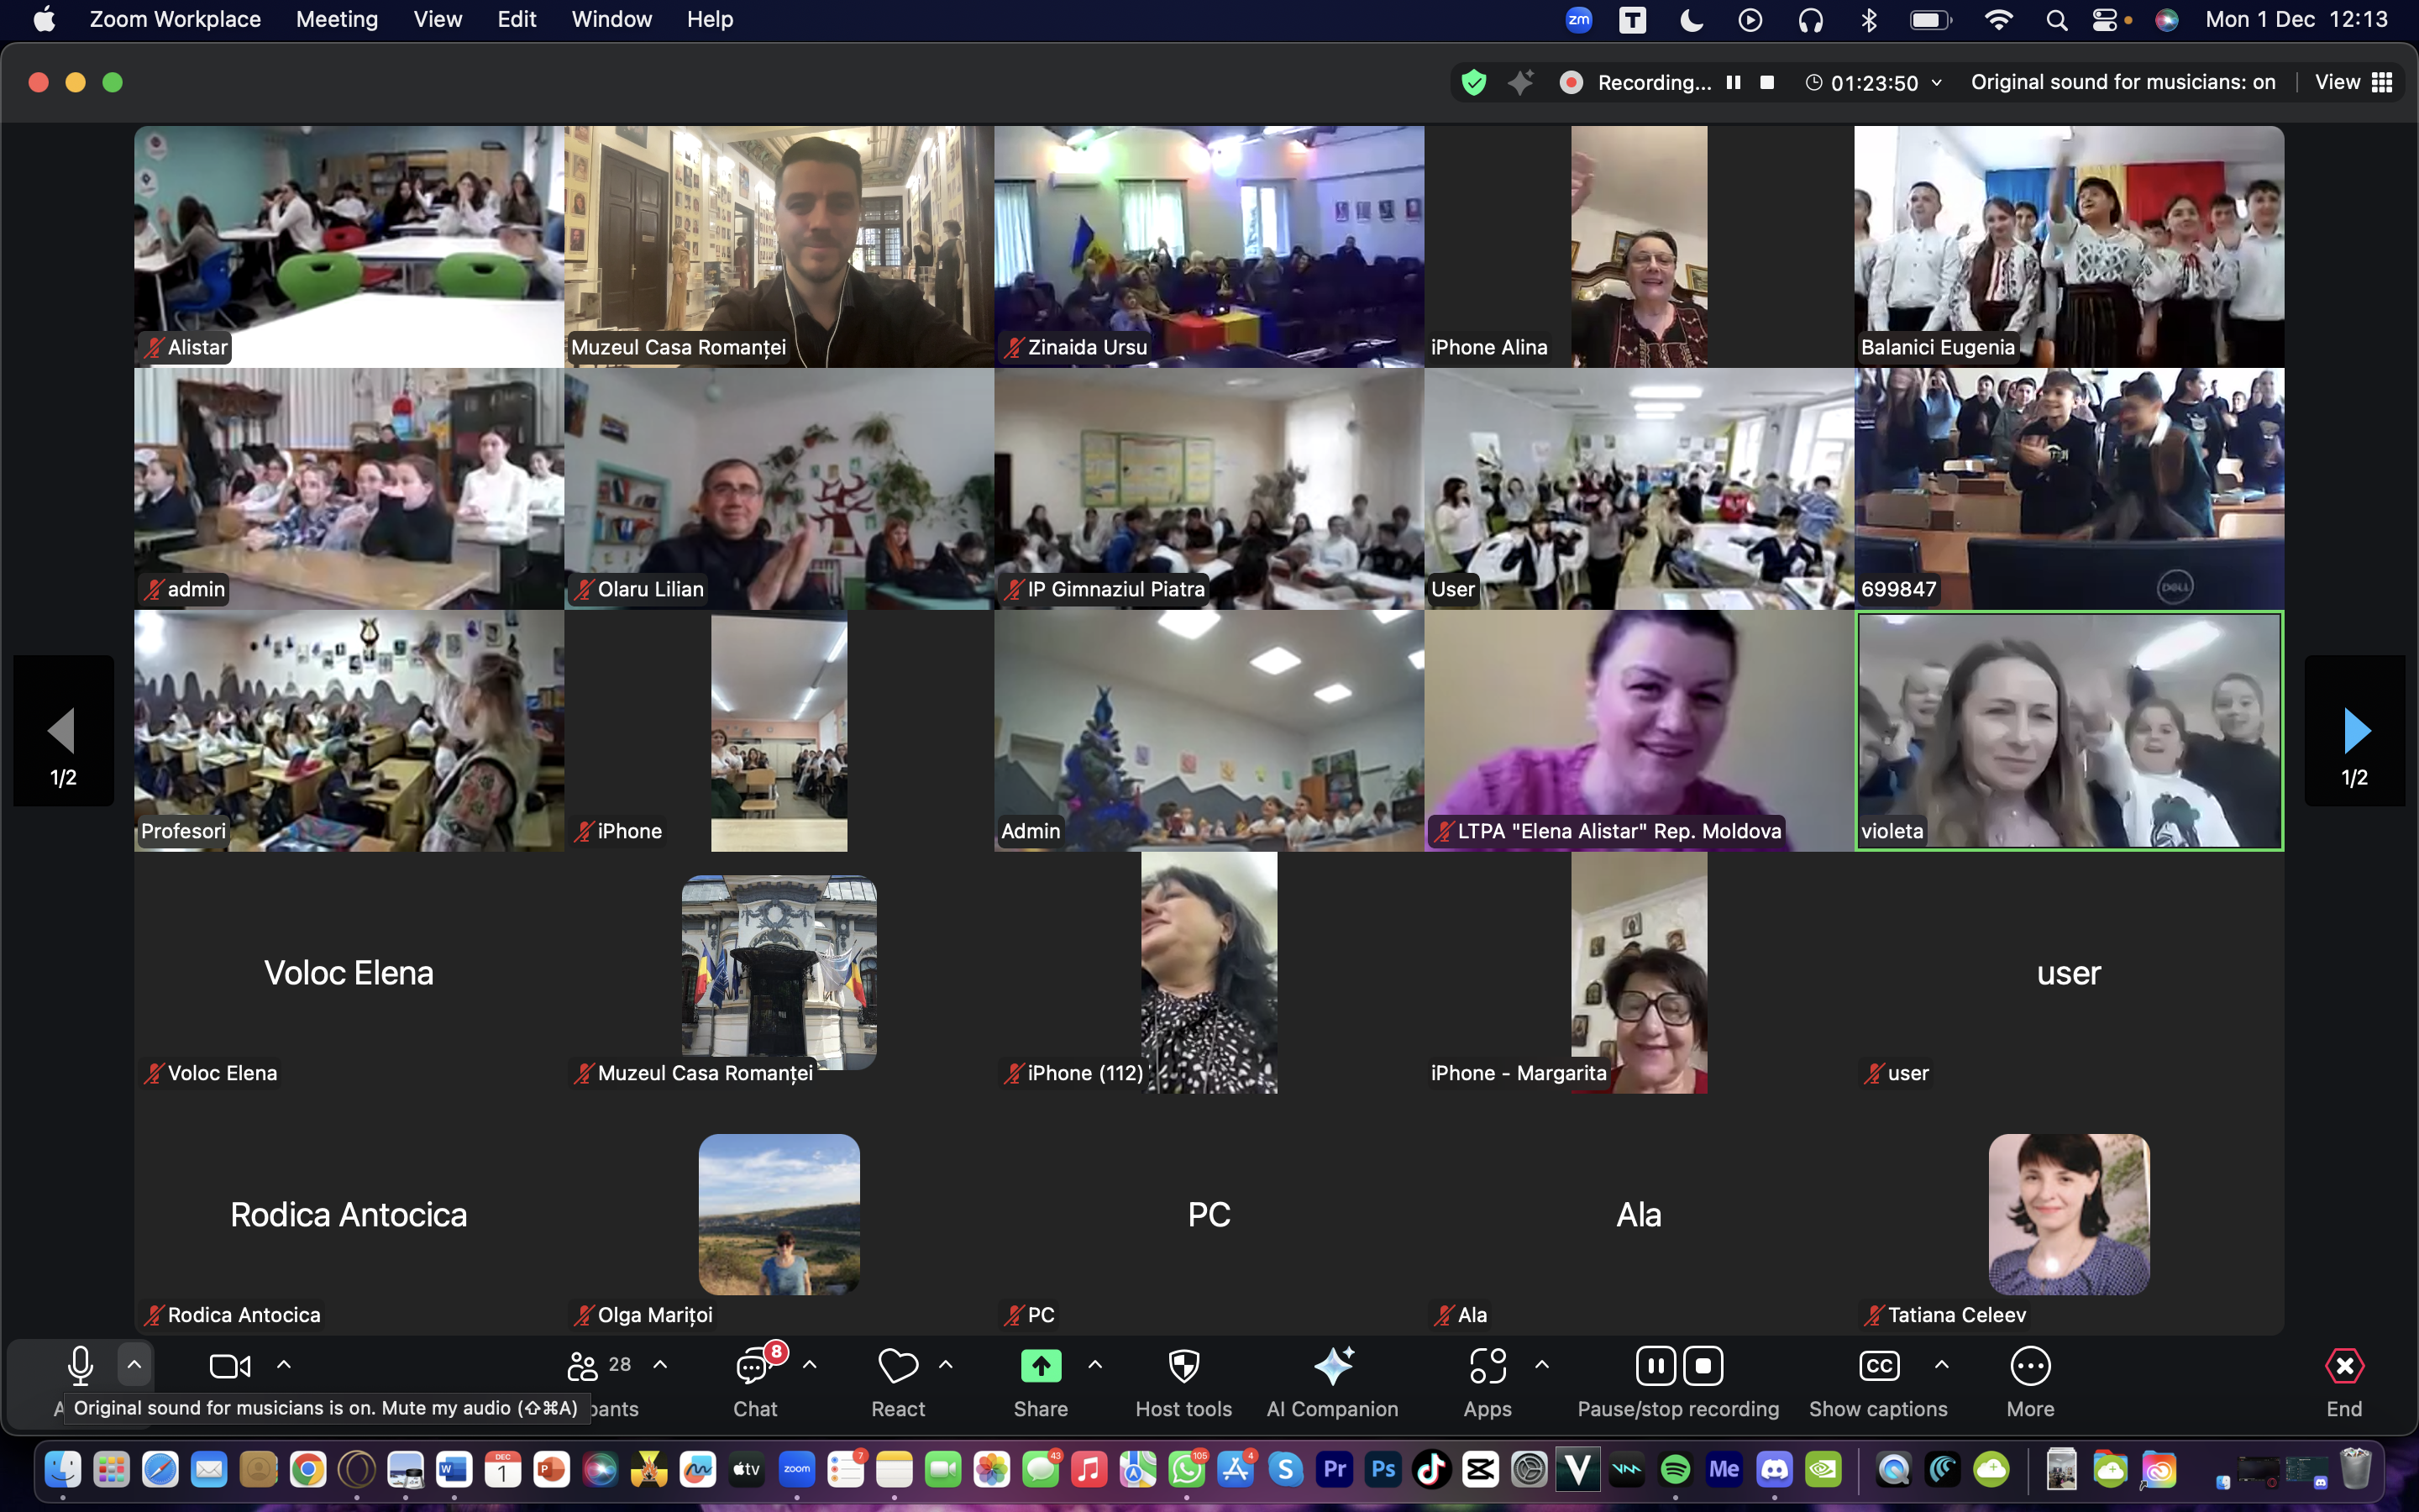
Task: Click the React heart icon
Action: pyautogui.click(x=897, y=1367)
